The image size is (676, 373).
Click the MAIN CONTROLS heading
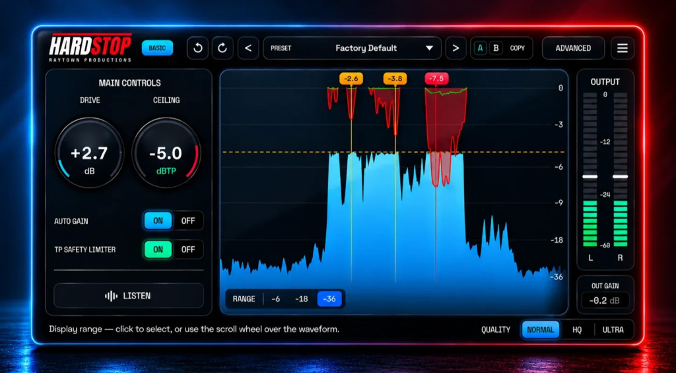point(130,83)
